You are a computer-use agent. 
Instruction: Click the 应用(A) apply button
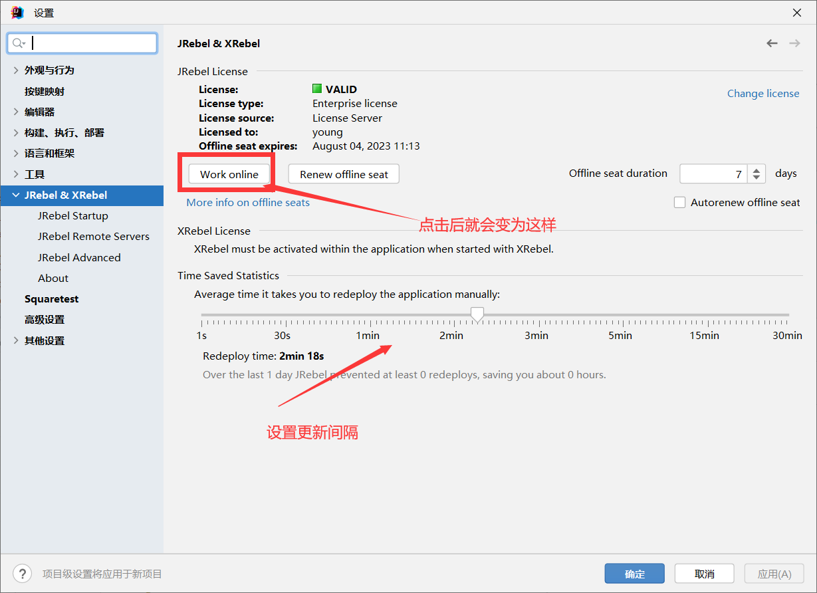[x=774, y=574]
